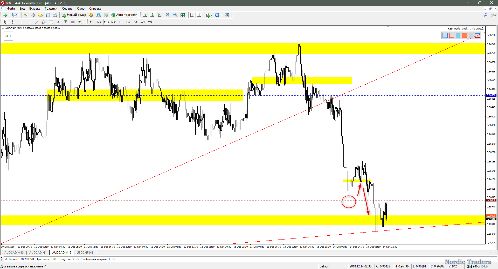This screenshot has height=269, width=498.
Task: Open the Файл menu
Action: (x=11, y=9)
